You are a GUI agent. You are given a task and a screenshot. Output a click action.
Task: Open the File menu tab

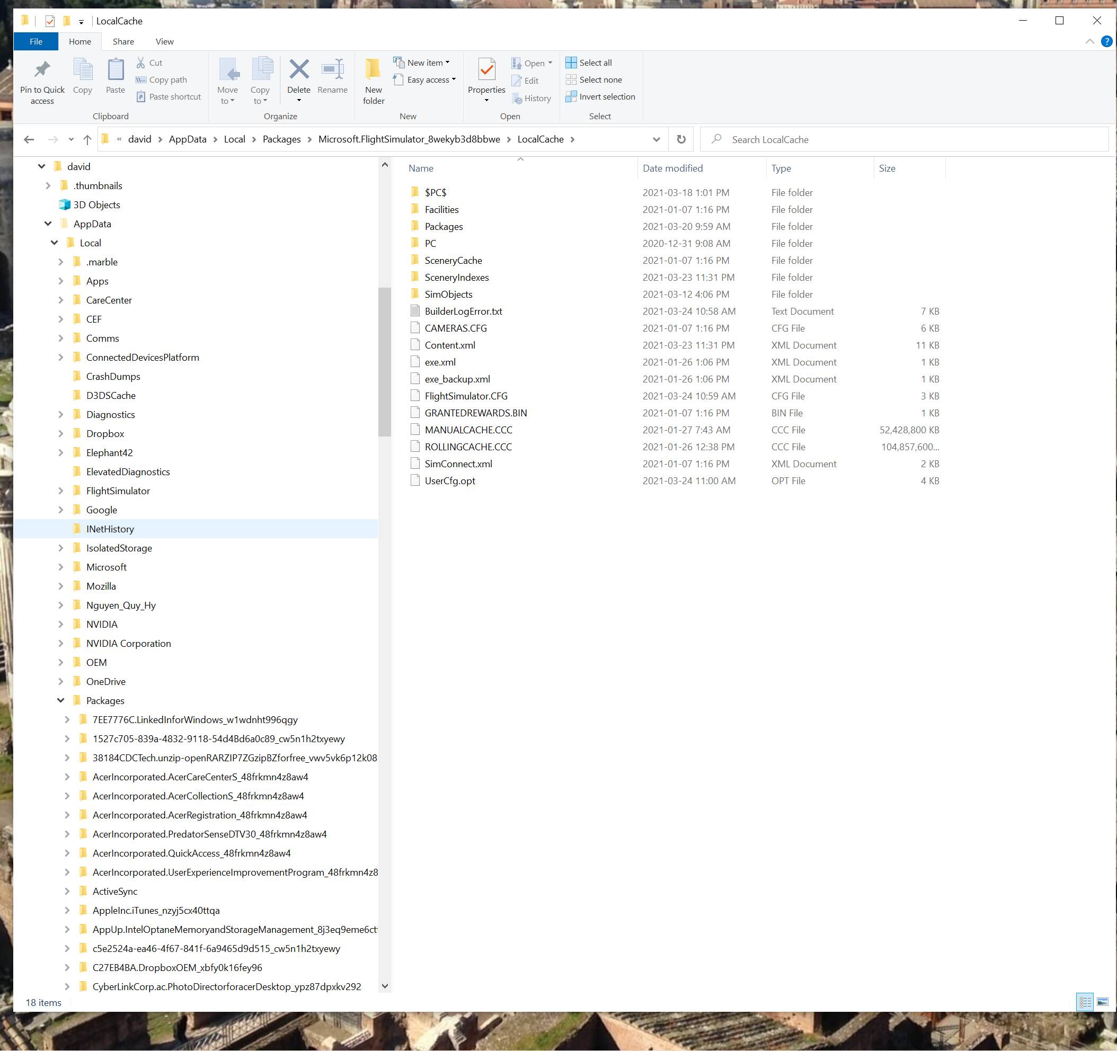click(36, 41)
